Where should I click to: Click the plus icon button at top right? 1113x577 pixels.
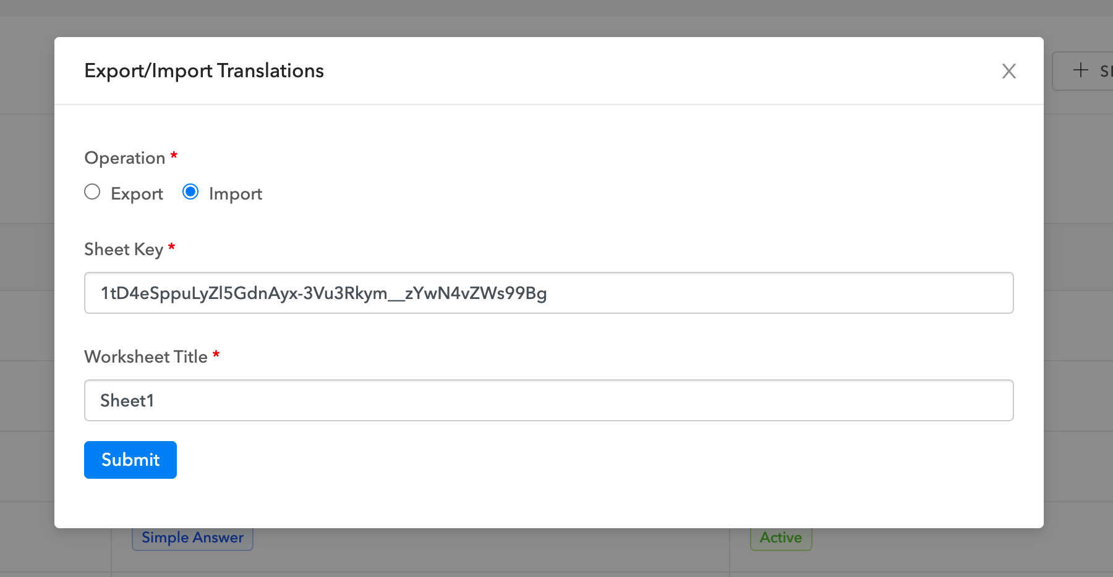click(1082, 70)
